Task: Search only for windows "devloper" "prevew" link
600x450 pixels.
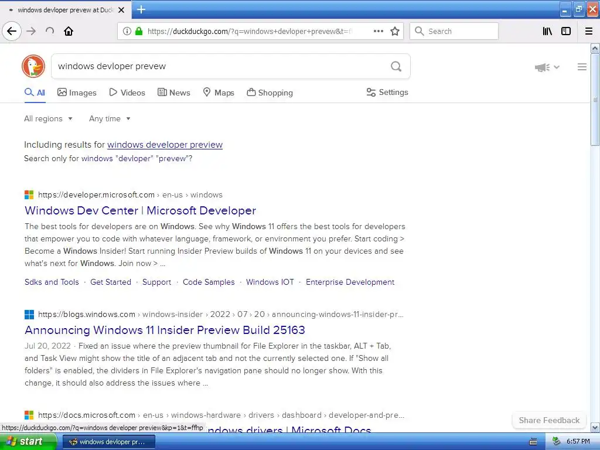Action: click(137, 158)
